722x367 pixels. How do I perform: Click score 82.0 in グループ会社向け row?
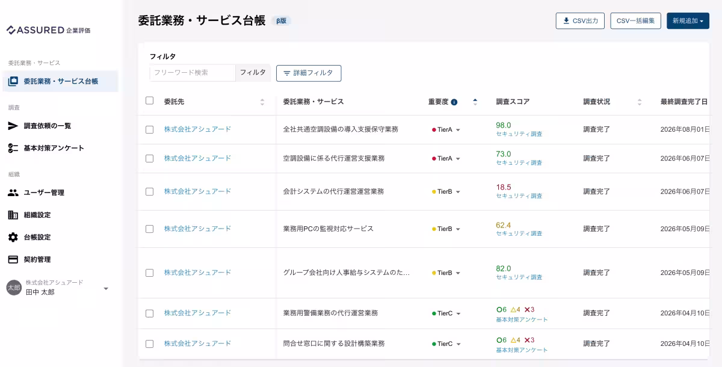pos(504,269)
